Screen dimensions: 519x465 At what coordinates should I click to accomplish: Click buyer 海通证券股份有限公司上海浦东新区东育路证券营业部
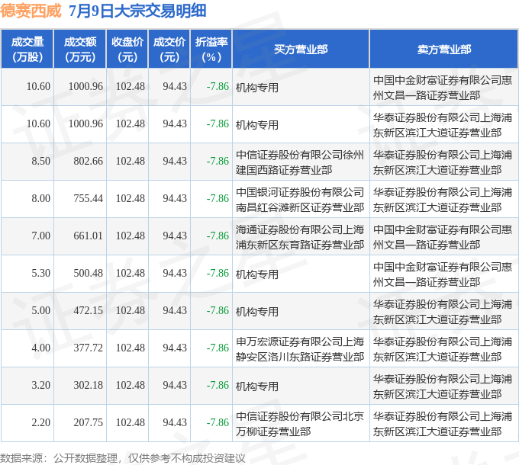[300, 237]
